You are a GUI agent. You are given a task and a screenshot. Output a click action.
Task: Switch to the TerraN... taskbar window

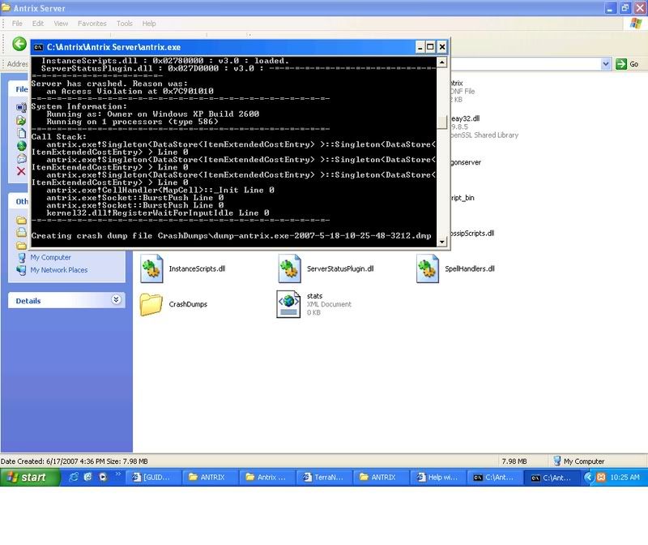[322, 478]
